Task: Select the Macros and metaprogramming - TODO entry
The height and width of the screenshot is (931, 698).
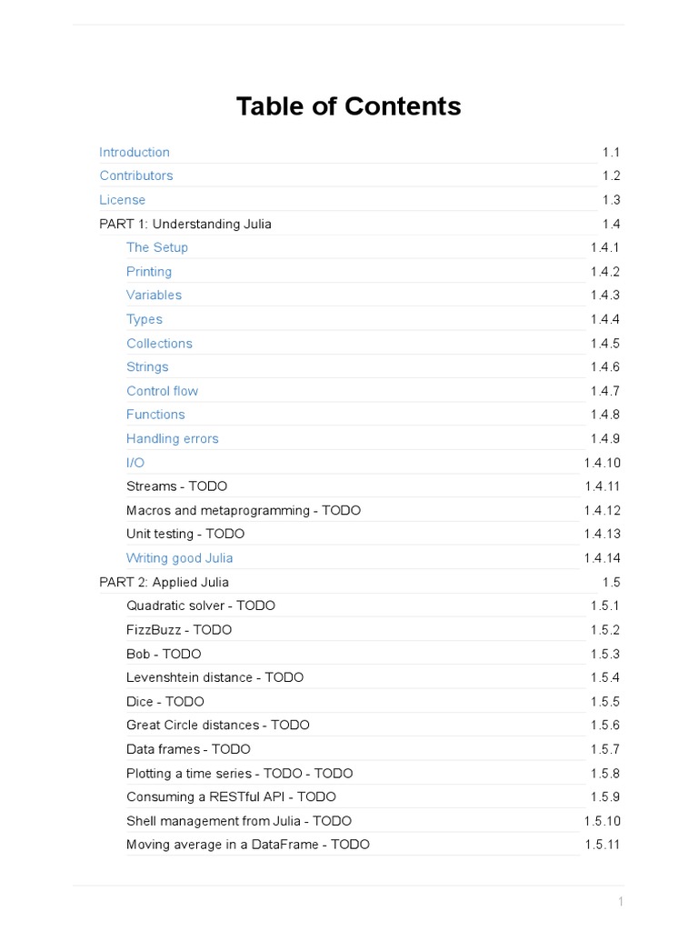Action: (x=244, y=510)
